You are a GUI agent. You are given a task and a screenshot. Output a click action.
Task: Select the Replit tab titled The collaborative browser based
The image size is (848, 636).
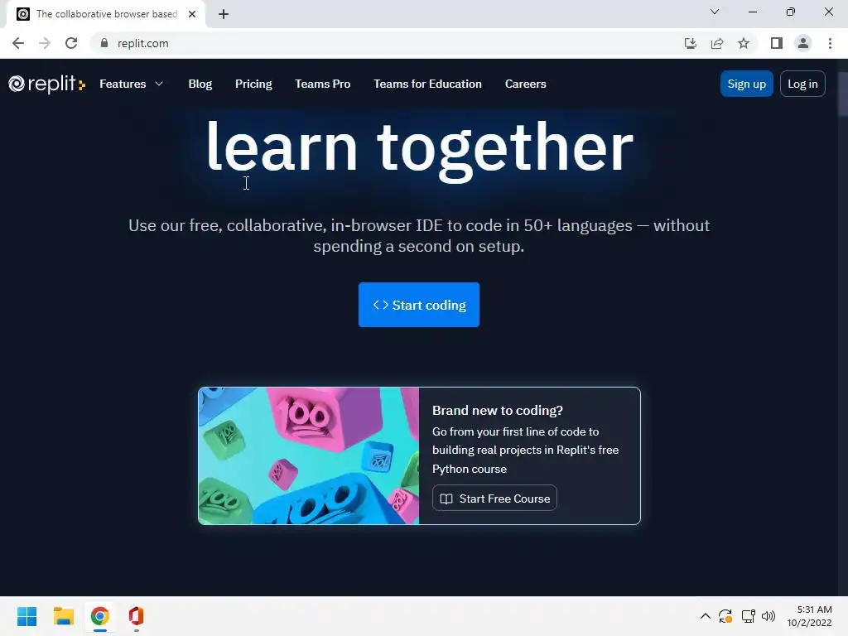pos(106,14)
